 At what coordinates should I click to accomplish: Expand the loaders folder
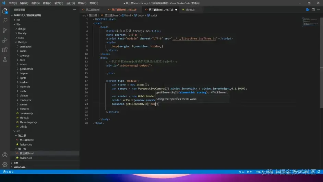click(x=24, y=82)
